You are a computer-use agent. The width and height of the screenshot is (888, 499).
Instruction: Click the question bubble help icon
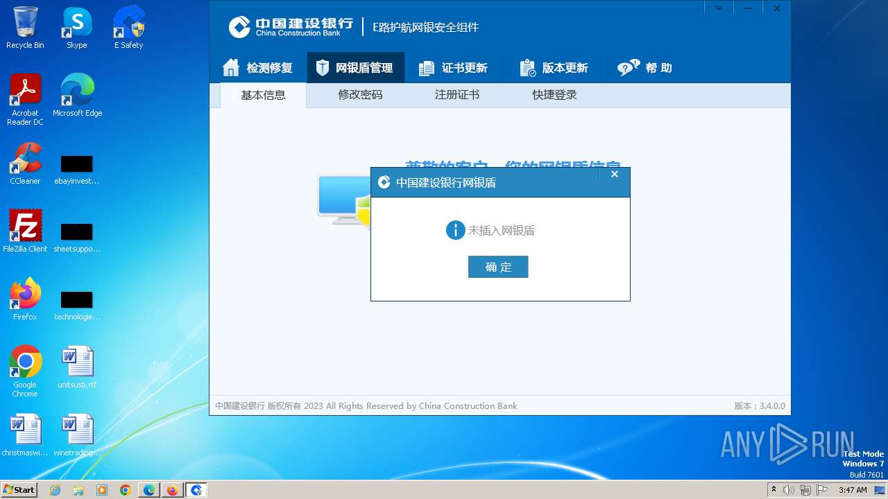(x=628, y=68)
